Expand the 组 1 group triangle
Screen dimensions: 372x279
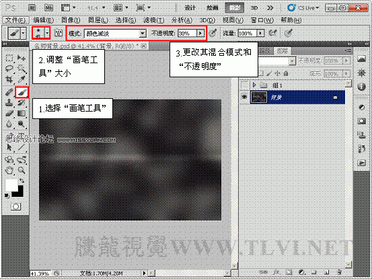254,85
